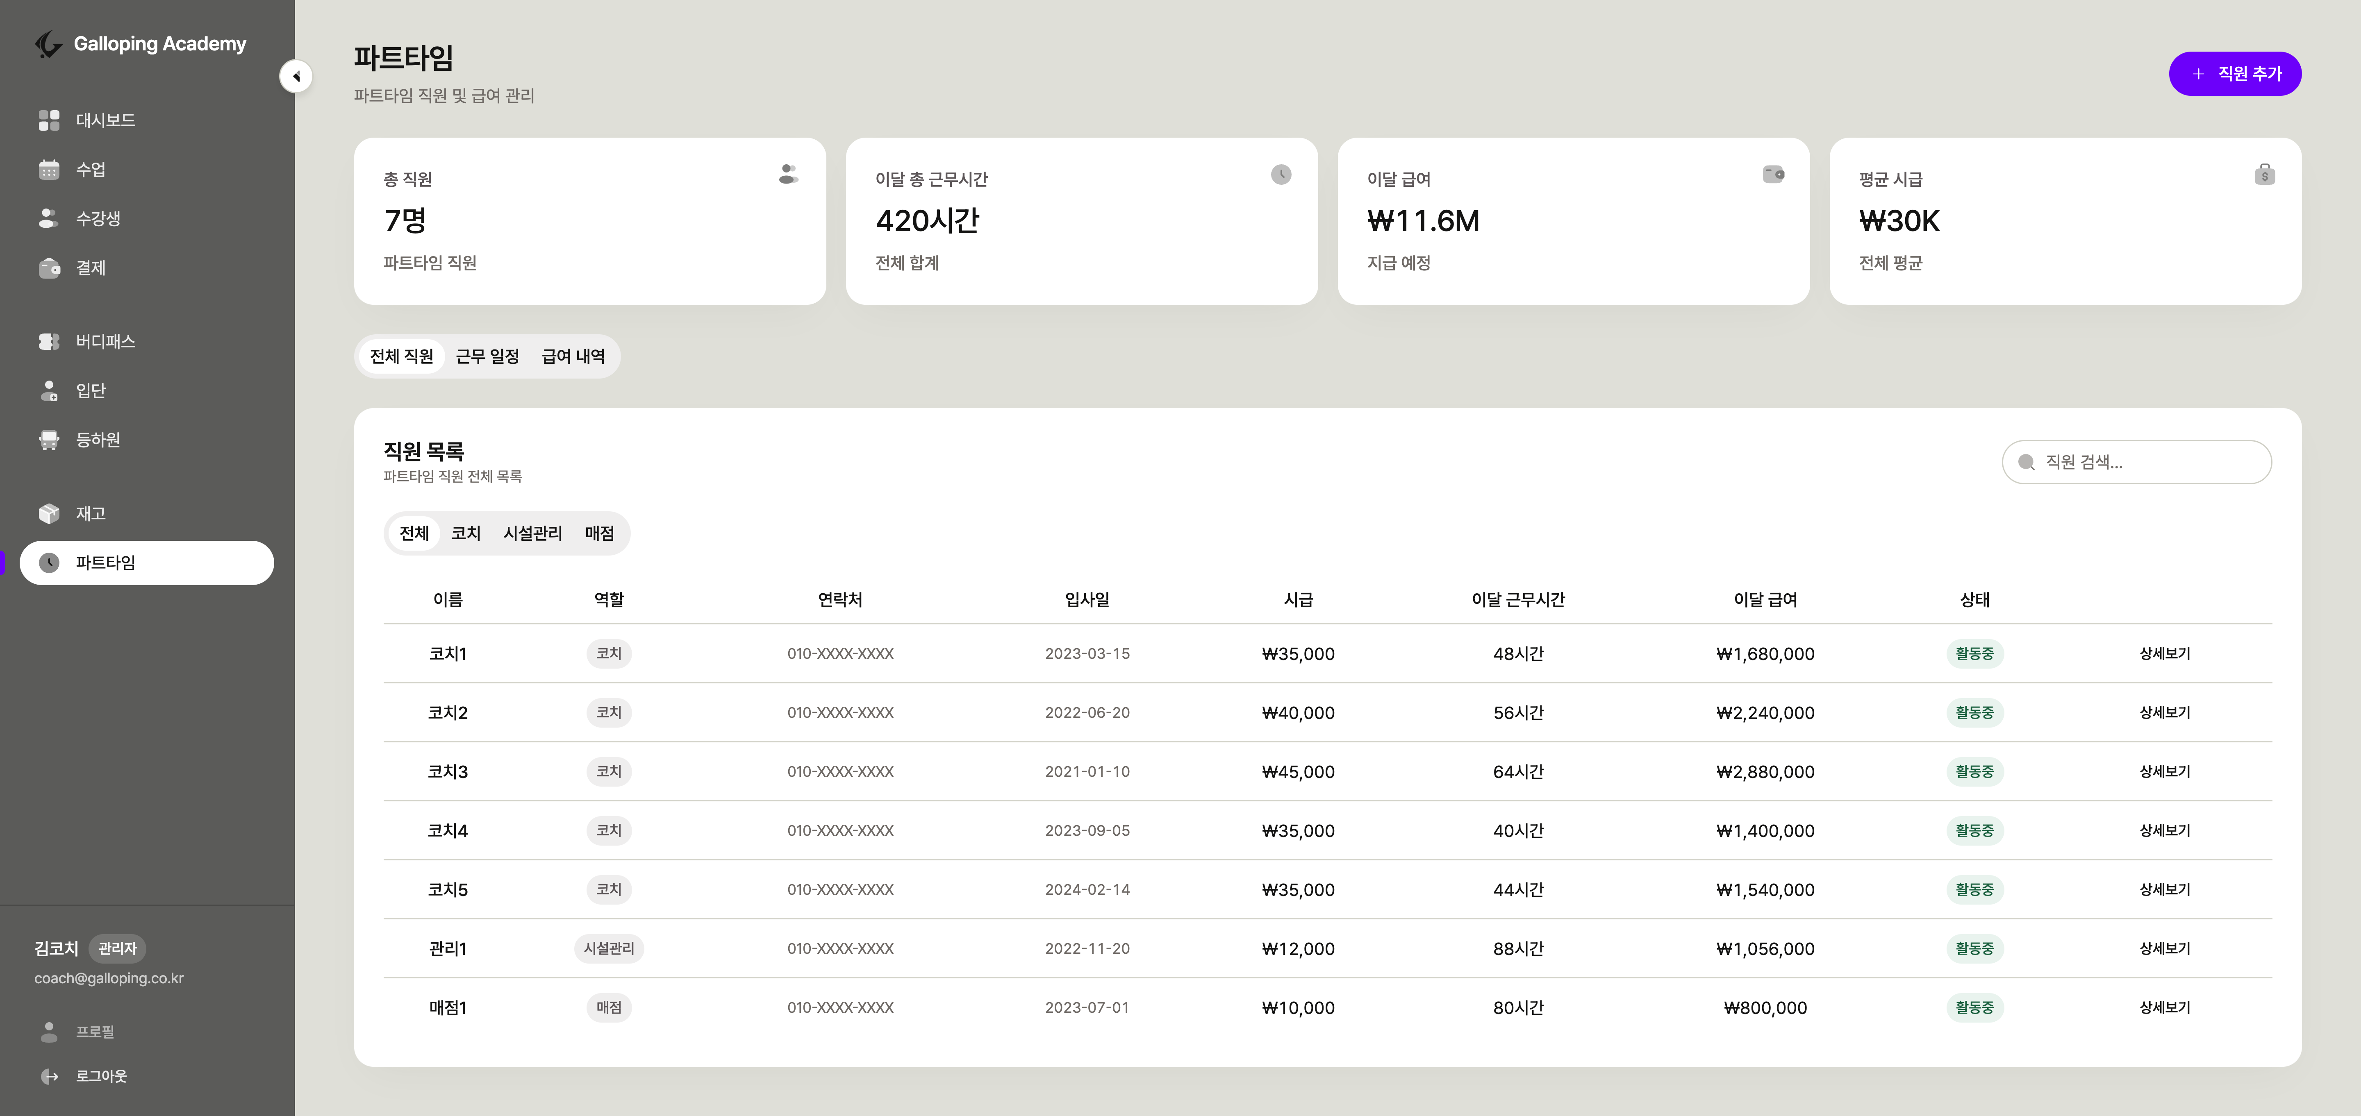2361x1116 pixels.
Task: Switch to the 근무 일정 tab
Action: pos(488,356)
